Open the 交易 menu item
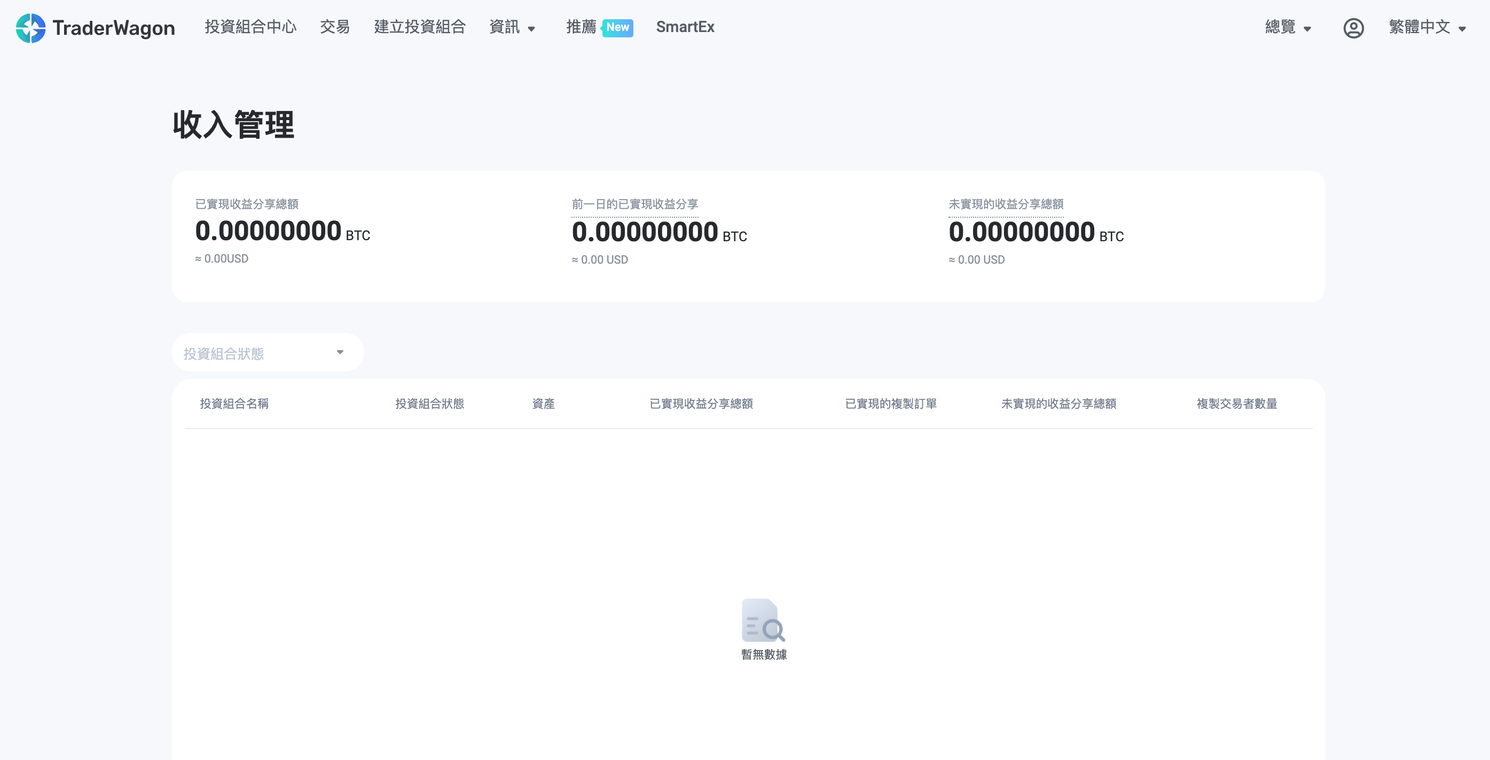Viewport: 1490px width, 760px height. click(x=334, y=27)
